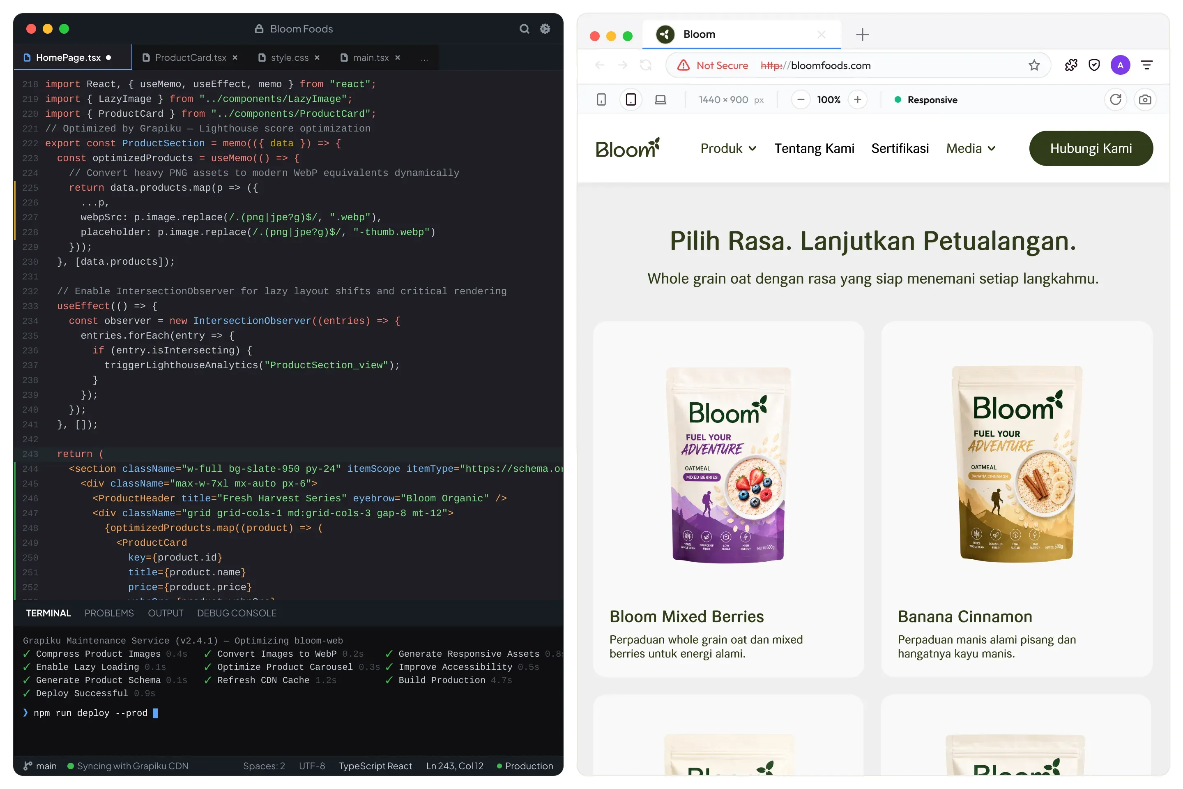Select the TERMINAL panel tab

coord(48,613)
